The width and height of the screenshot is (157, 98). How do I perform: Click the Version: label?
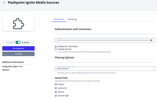click(x=6, y=70)
